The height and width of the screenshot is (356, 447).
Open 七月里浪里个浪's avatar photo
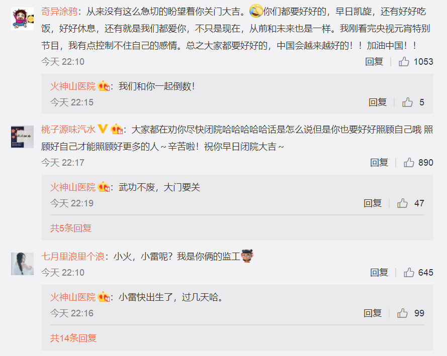point(22,264)
